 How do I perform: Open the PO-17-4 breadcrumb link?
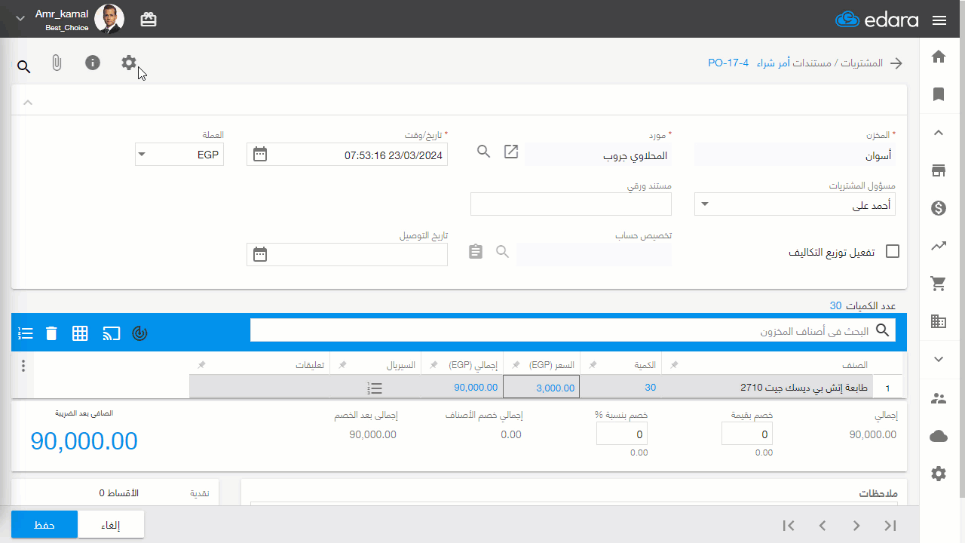728,63
